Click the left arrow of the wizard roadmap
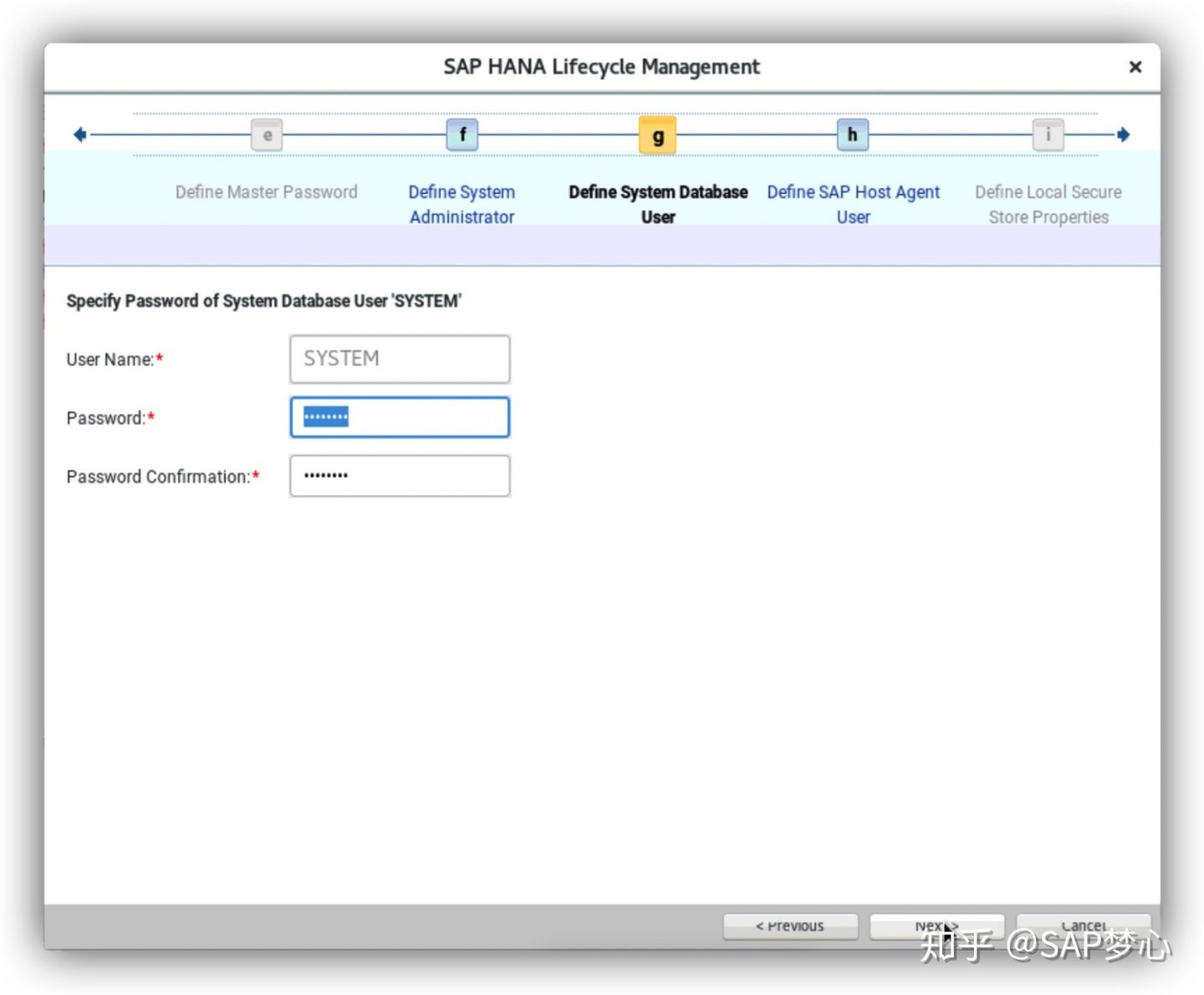The image size is (1204, 995). coord(80,135)
